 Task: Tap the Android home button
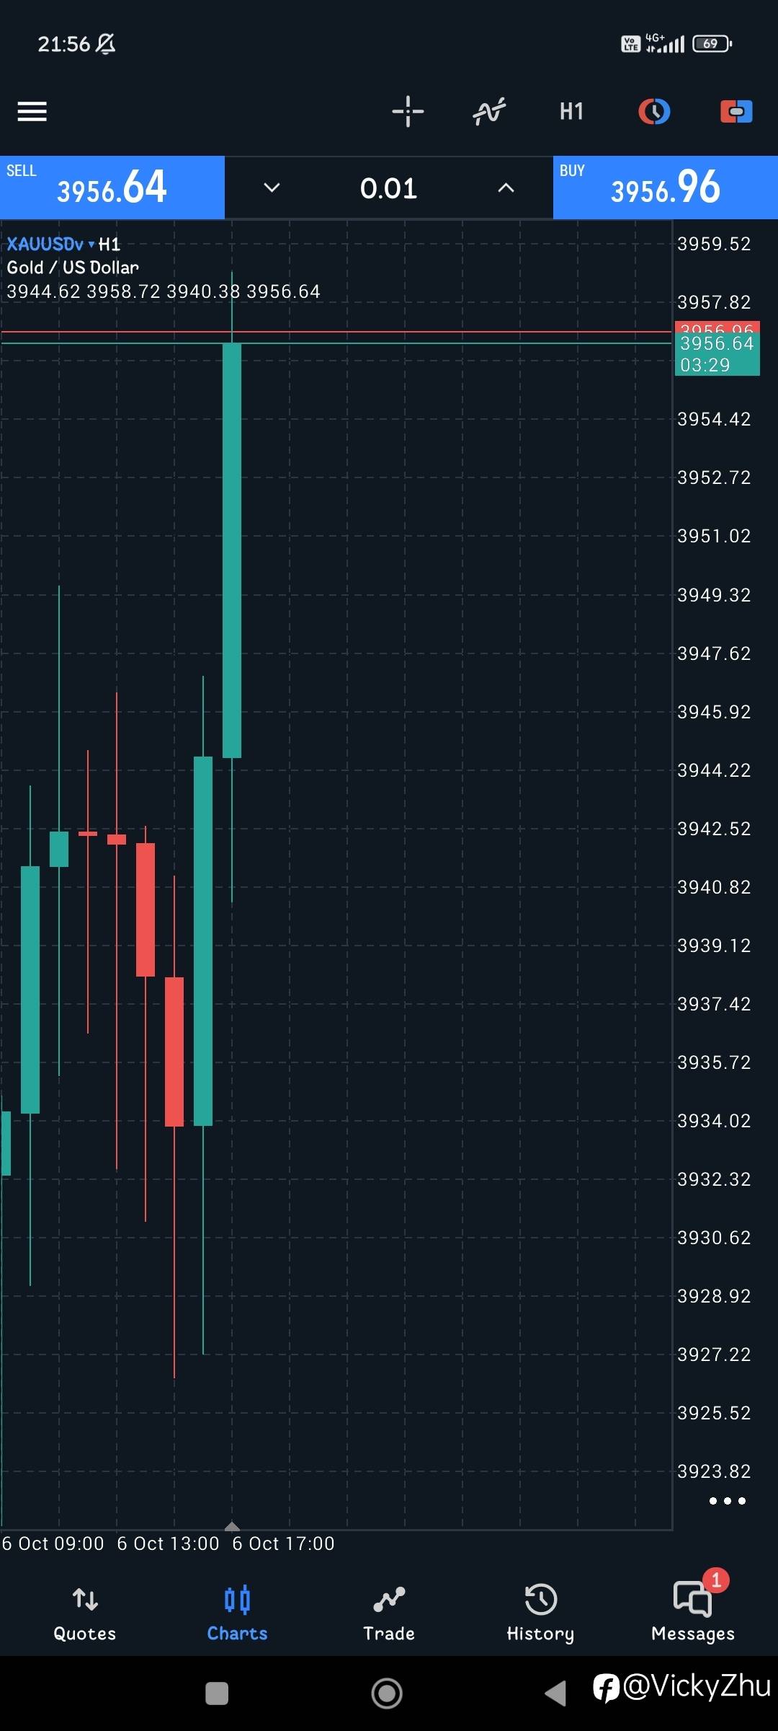(x=387, y=1693)
